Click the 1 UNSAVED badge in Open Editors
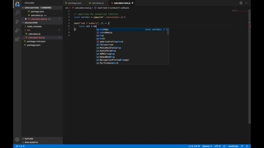The height and width of the screenshot is (148, 264). 46,8
